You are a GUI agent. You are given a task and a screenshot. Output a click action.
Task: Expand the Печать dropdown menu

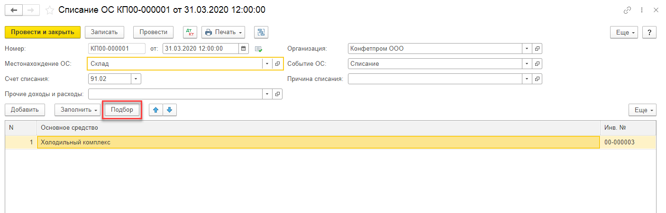click(x=223, y=32)
